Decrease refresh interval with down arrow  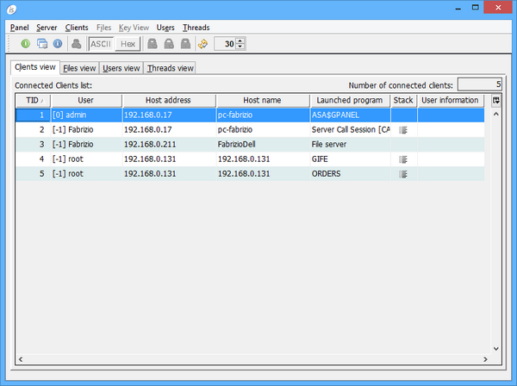pyautogui.click(x=240, y=47)
